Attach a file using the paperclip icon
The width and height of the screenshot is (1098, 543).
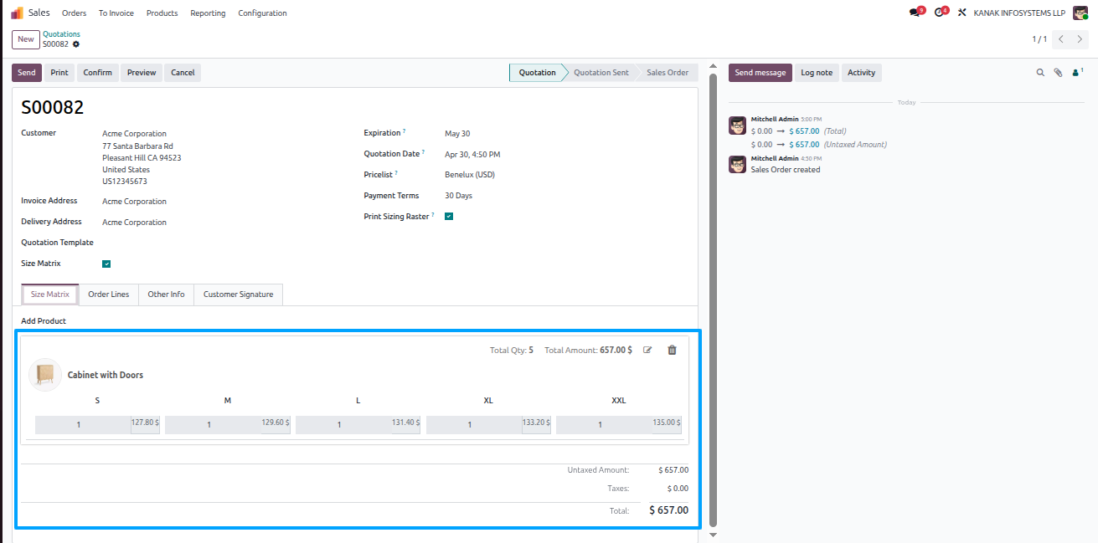coord(1058,73)
